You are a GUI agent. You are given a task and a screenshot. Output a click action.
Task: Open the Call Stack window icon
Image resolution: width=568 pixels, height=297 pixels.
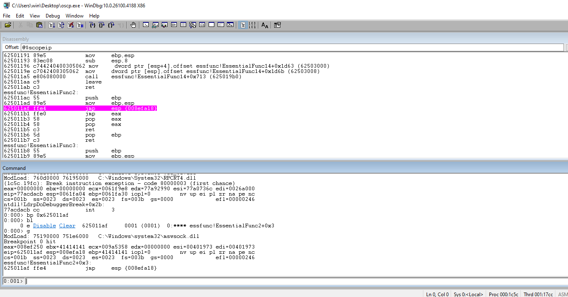tap(193, 25)
